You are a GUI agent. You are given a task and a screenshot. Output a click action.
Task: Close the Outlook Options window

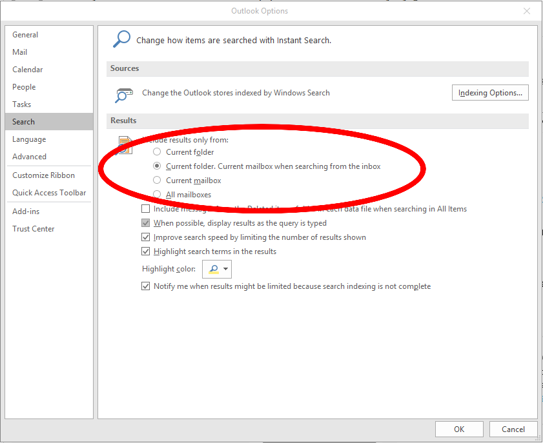point(527,11)
